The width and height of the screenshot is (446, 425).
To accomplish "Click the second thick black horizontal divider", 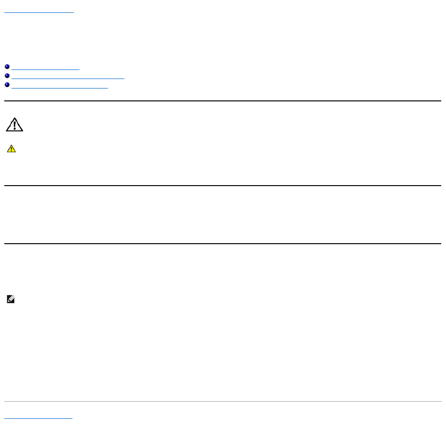I will coord(223,186).
